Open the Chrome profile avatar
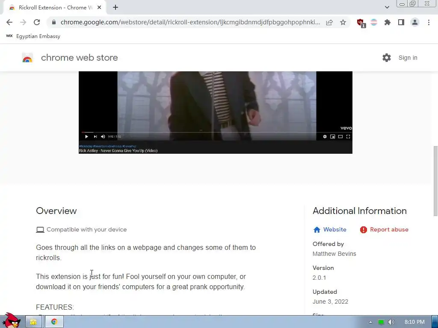 415,22
